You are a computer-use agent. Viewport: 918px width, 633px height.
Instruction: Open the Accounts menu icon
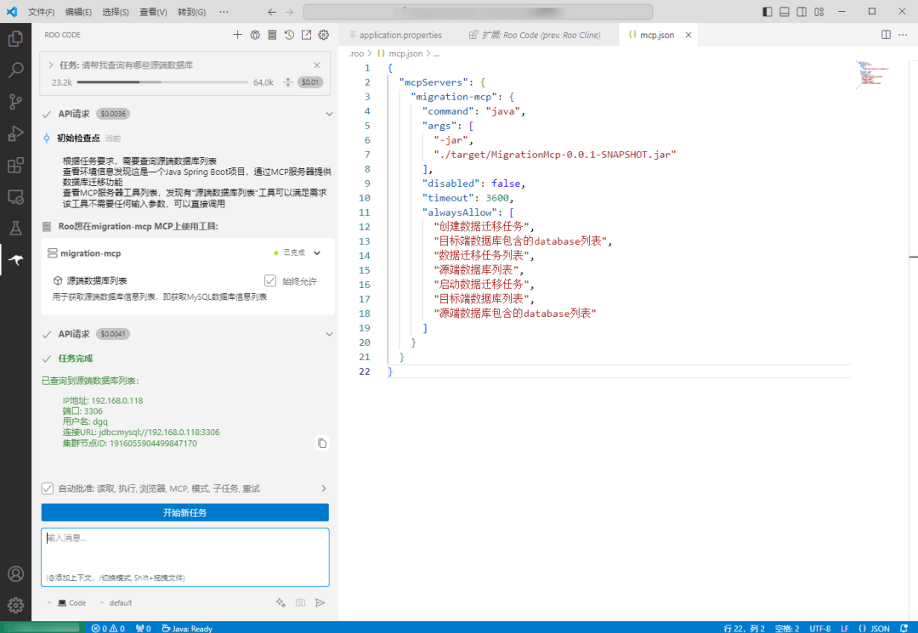[16, 574]
